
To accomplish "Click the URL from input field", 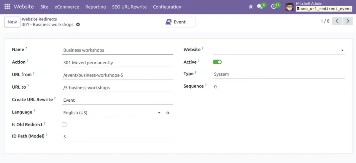I will click(117, 75).
